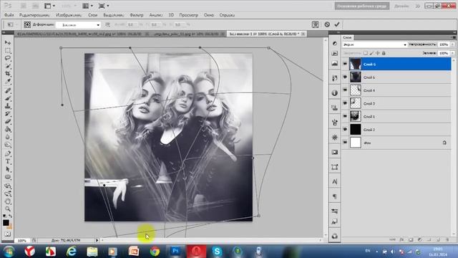Screen dimensions: 458x258
Task: Open the Слои menu
Action: pos(92,15)
